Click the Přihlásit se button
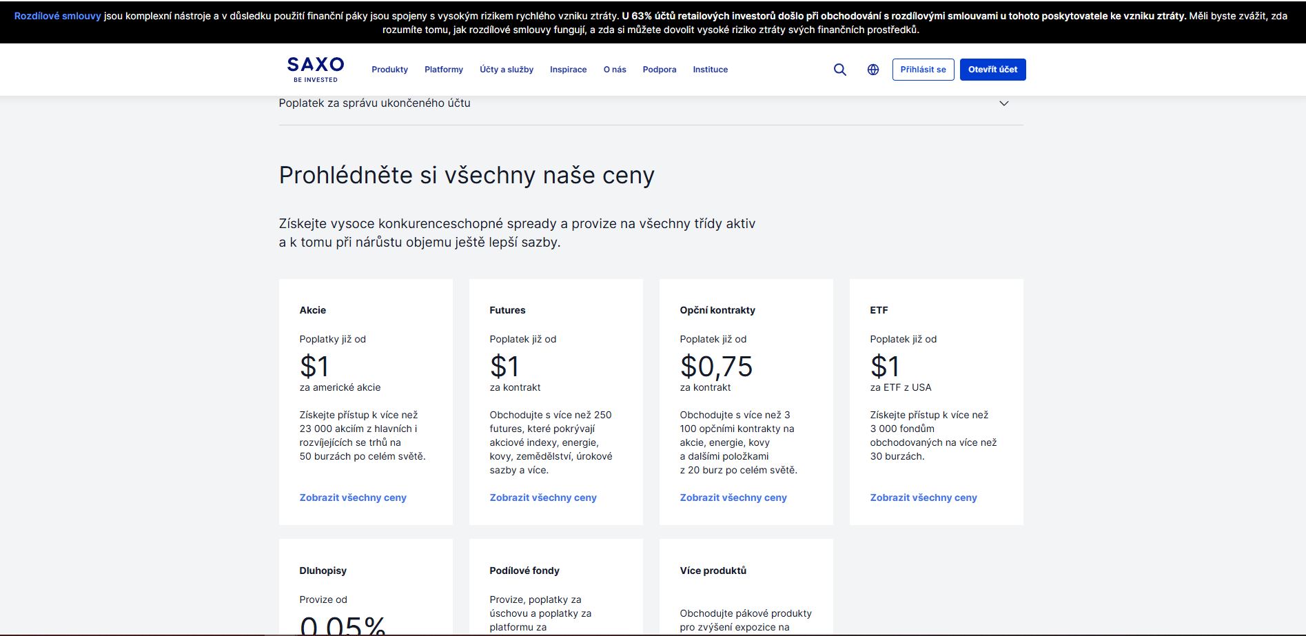 923,70
